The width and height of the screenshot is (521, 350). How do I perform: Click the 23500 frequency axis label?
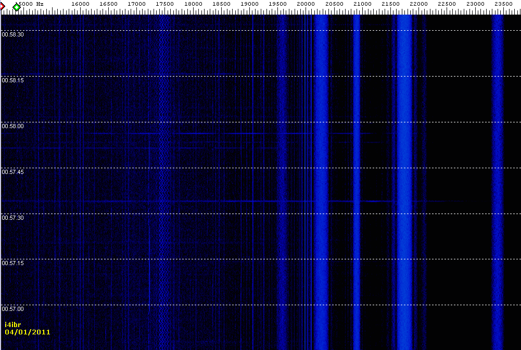[504, 4]
